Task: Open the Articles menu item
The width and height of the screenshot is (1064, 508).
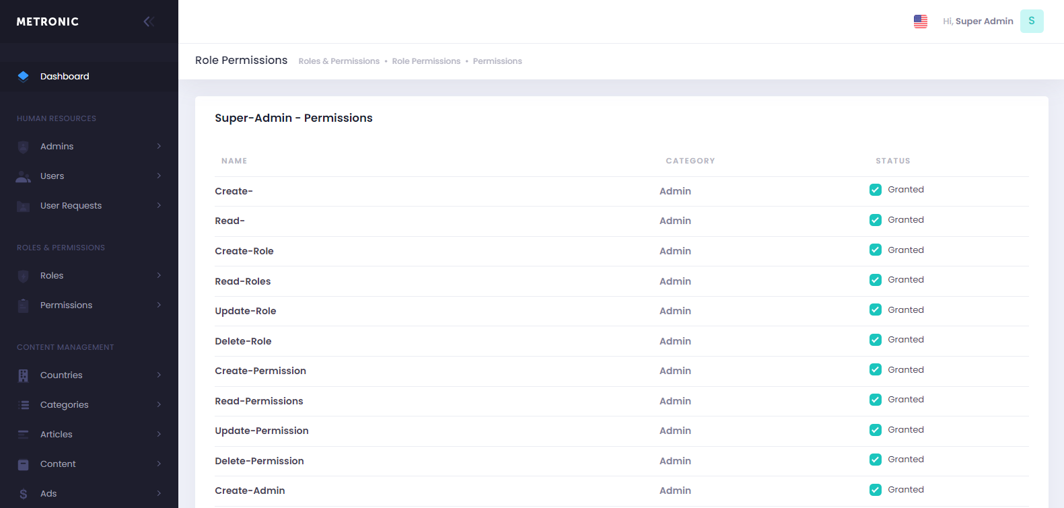Action: pyautogui.click(x=57, y=435)
